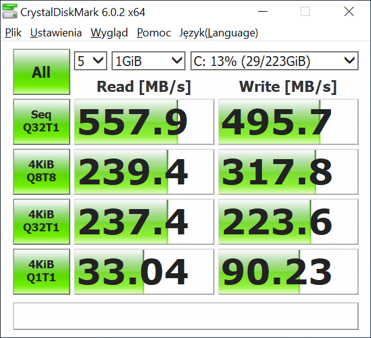Run the 4KiB Q8T8 benchmark
The width and height of the screenshot is (371, 338).
(x=41, y=171)
